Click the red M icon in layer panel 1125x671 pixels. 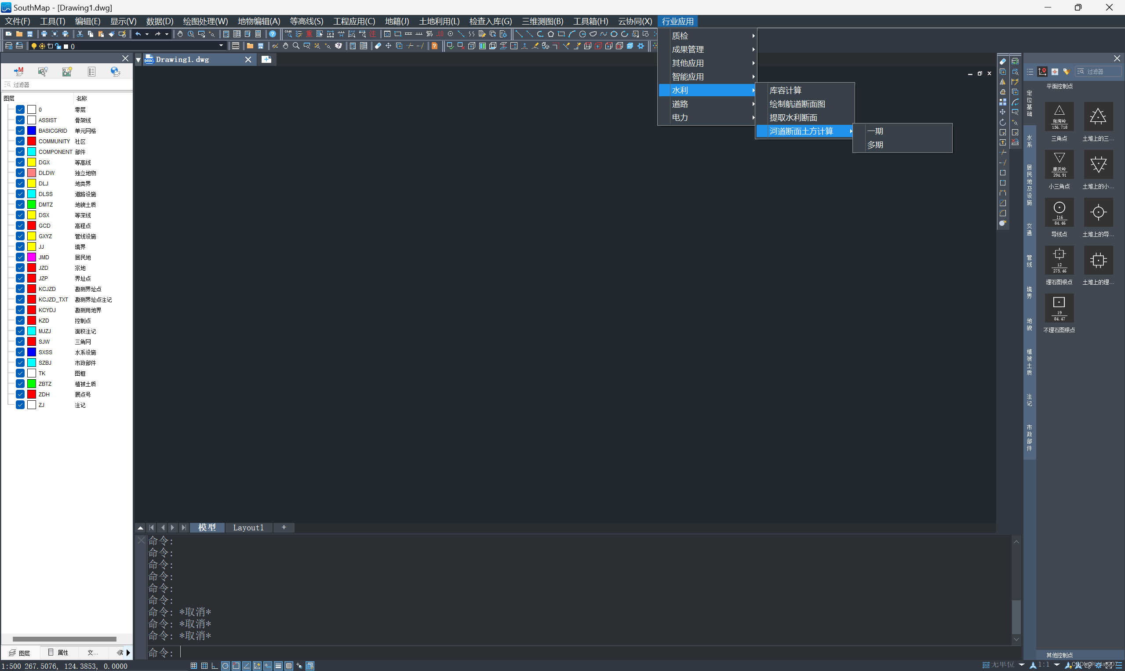click(x=19, y=72)
